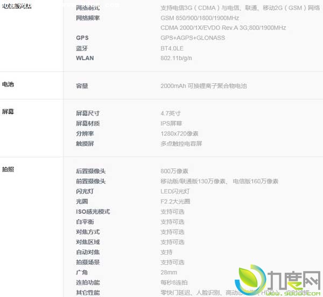Select the 分辨率 label
Image resolution: width=323 pixels, height=297 pixels.
click(x=85, y=134)
